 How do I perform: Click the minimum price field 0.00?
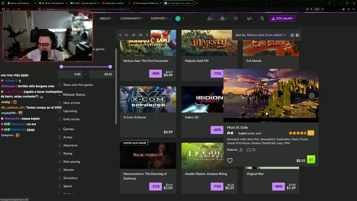coord(70,74)
